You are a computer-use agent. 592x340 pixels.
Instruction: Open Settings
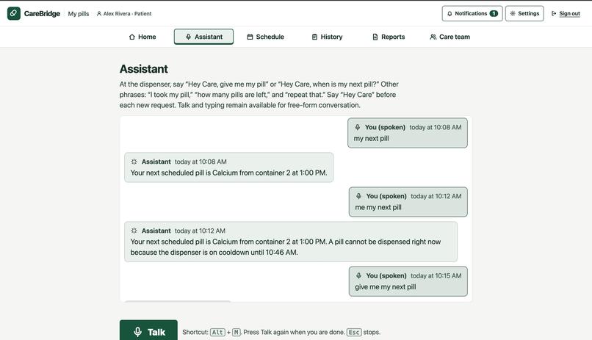(524, 13)
